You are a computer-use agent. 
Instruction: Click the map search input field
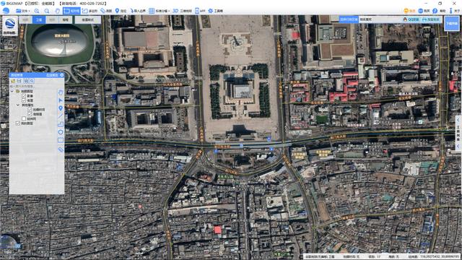click(x=380, y=19)
